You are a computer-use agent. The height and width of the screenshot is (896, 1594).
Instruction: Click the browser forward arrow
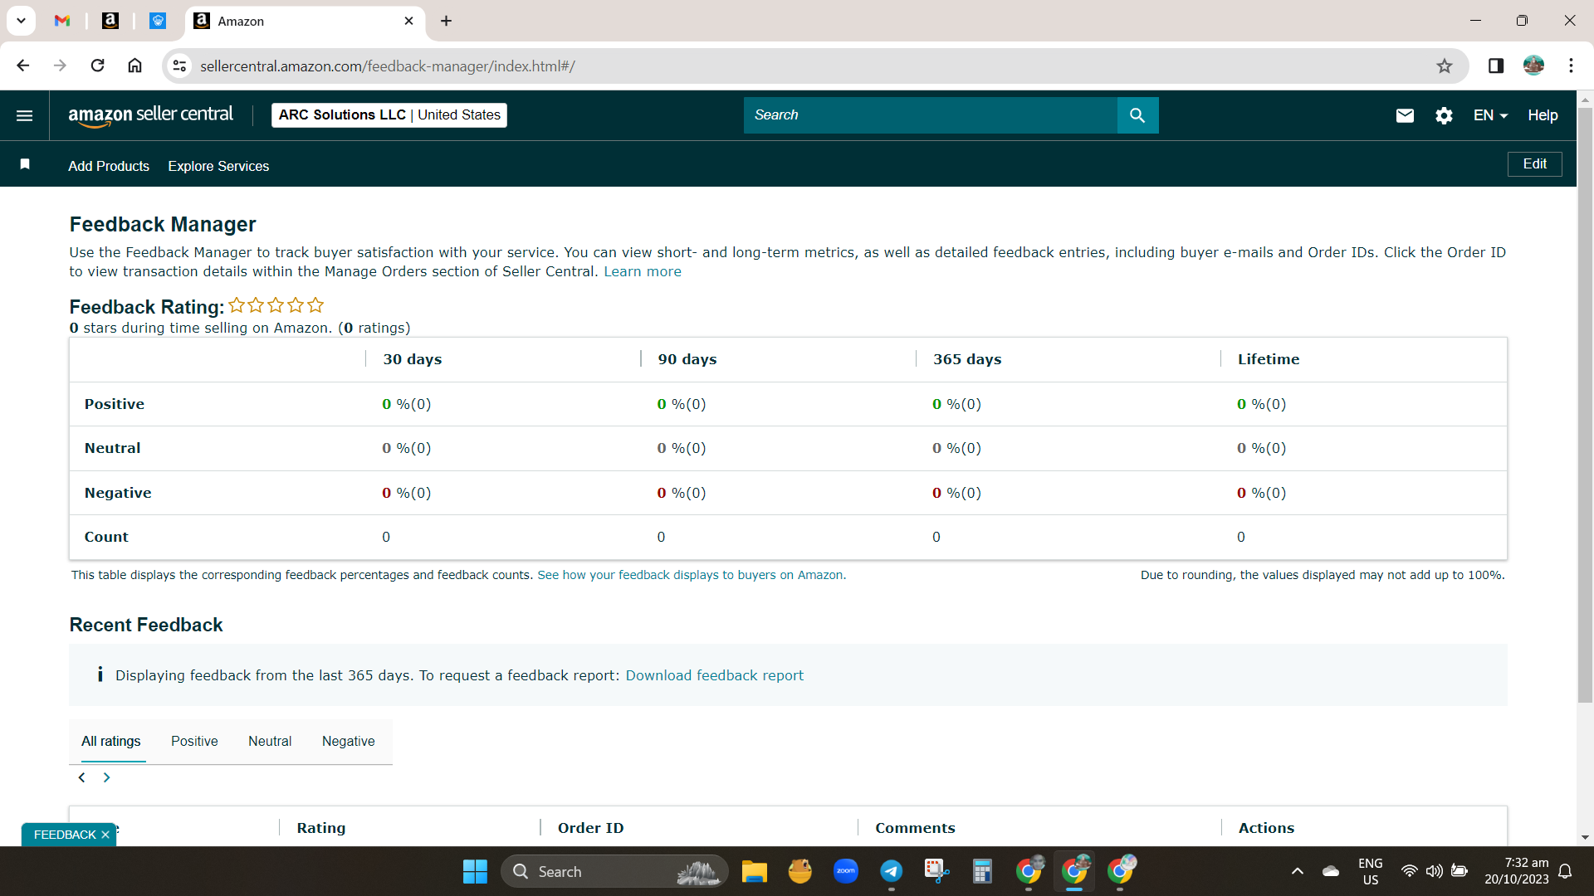60,66
